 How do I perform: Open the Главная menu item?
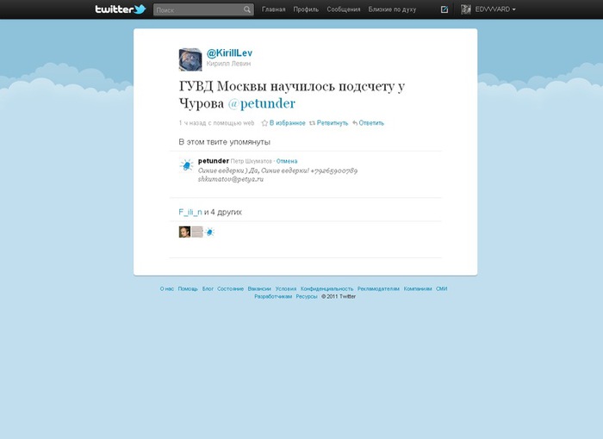point(273,9)
